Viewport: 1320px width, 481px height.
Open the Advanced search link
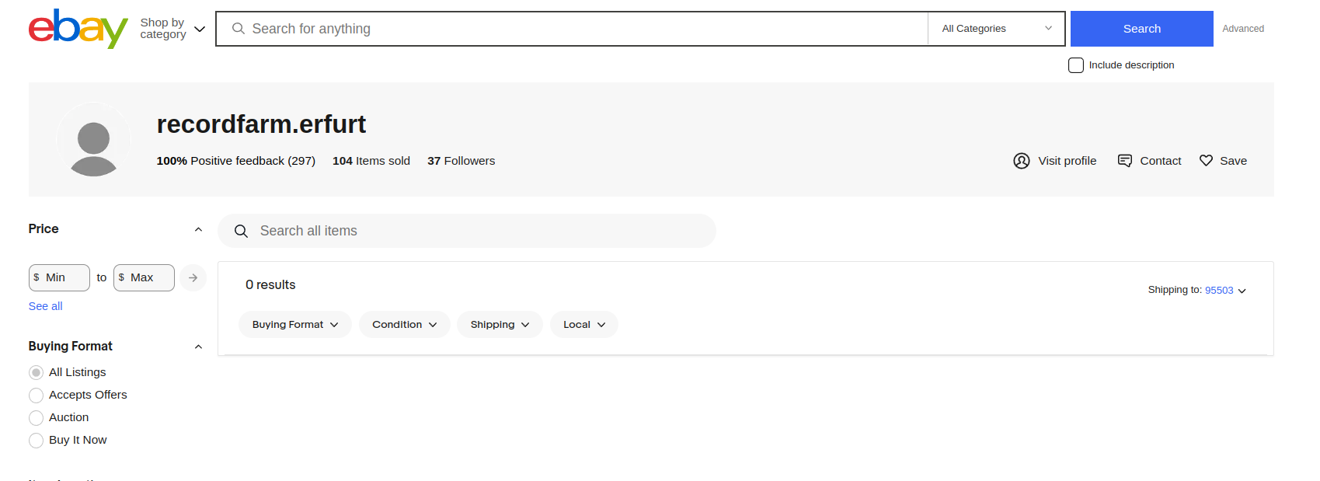(1243, 29)
